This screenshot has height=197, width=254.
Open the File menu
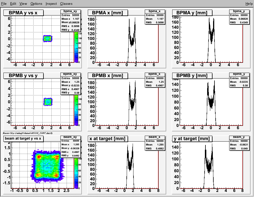[4, 4]
